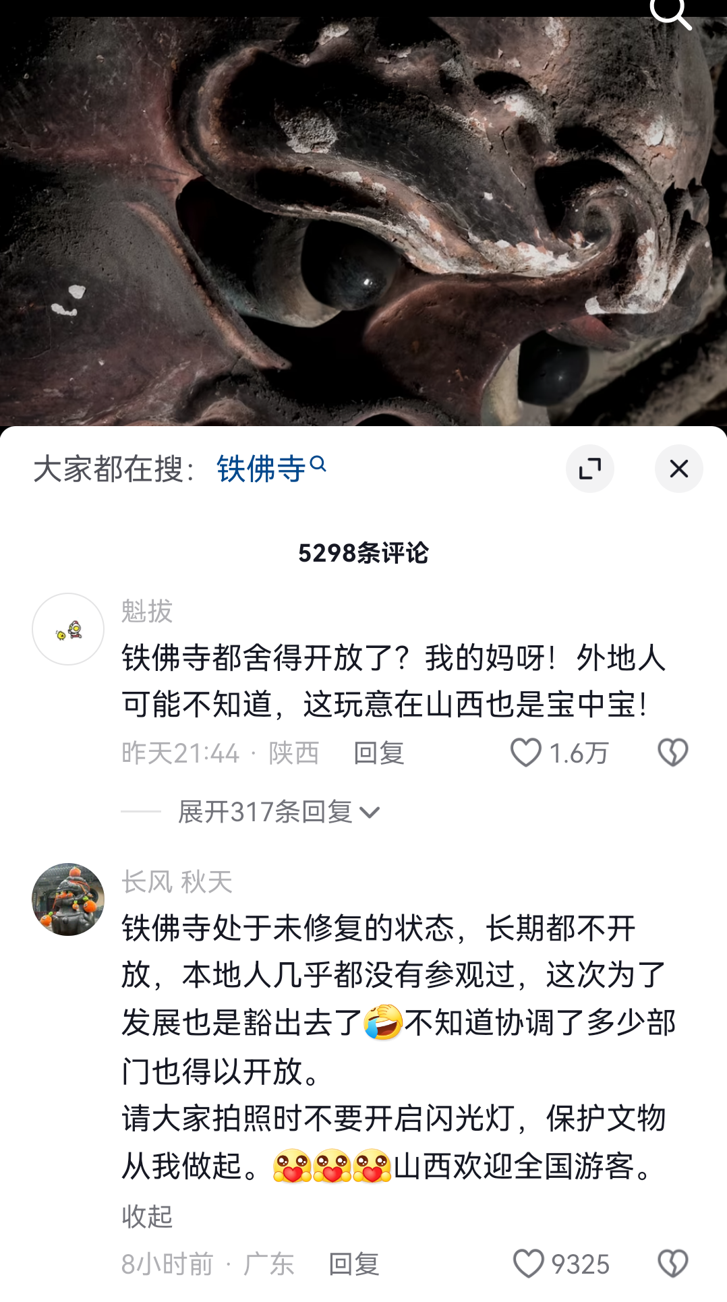Open 长风 秋天's profile avatar
The width and height of the screenshot is (727, 1302).
68,899
